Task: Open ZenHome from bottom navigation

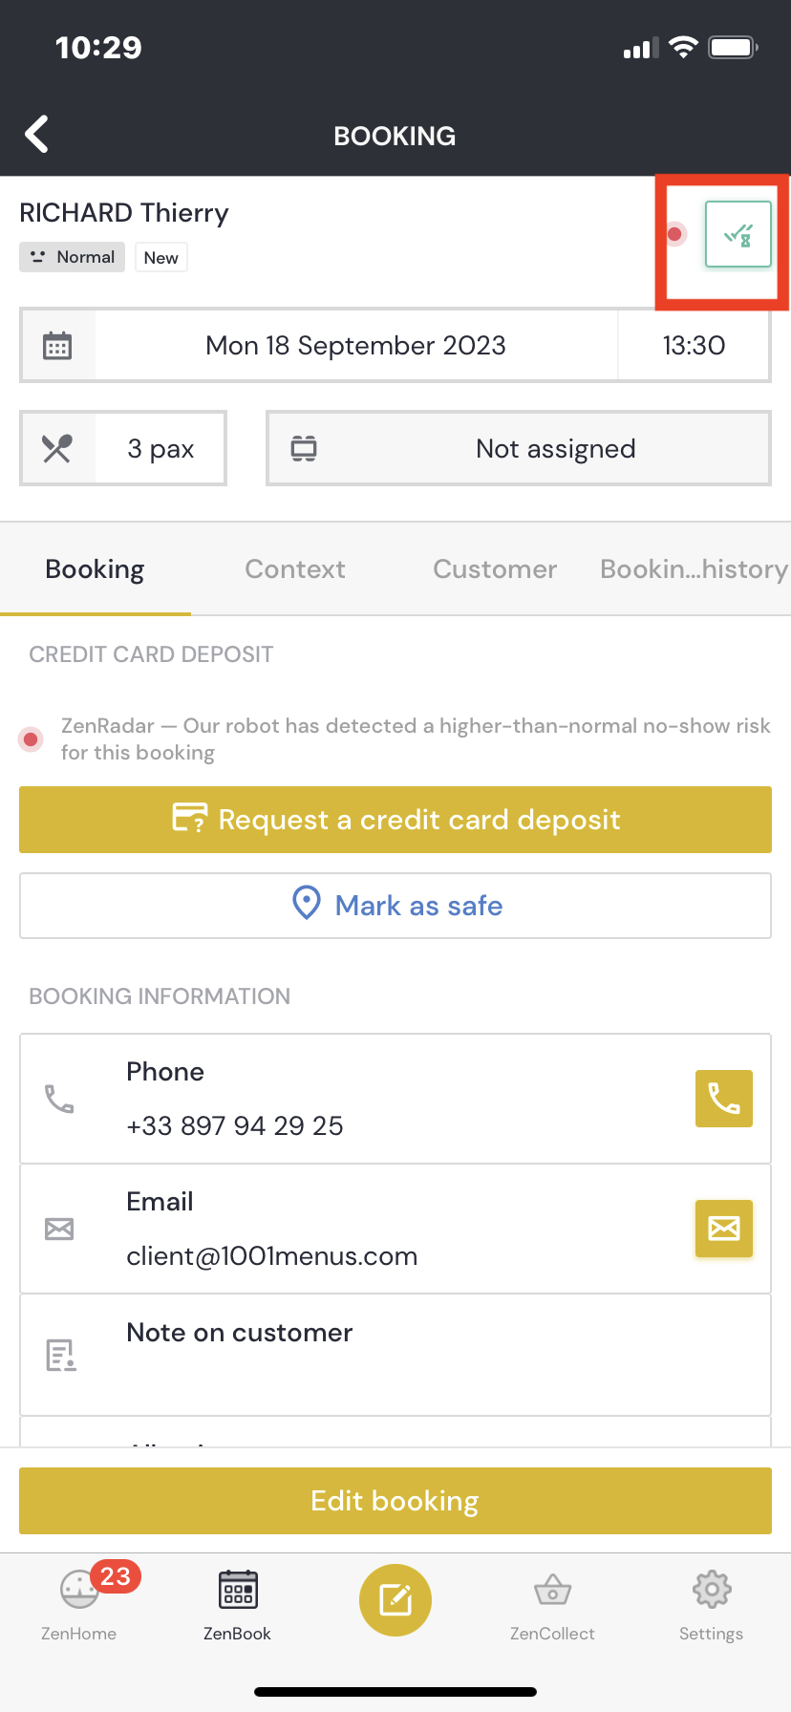Action: click(79, 1602)
